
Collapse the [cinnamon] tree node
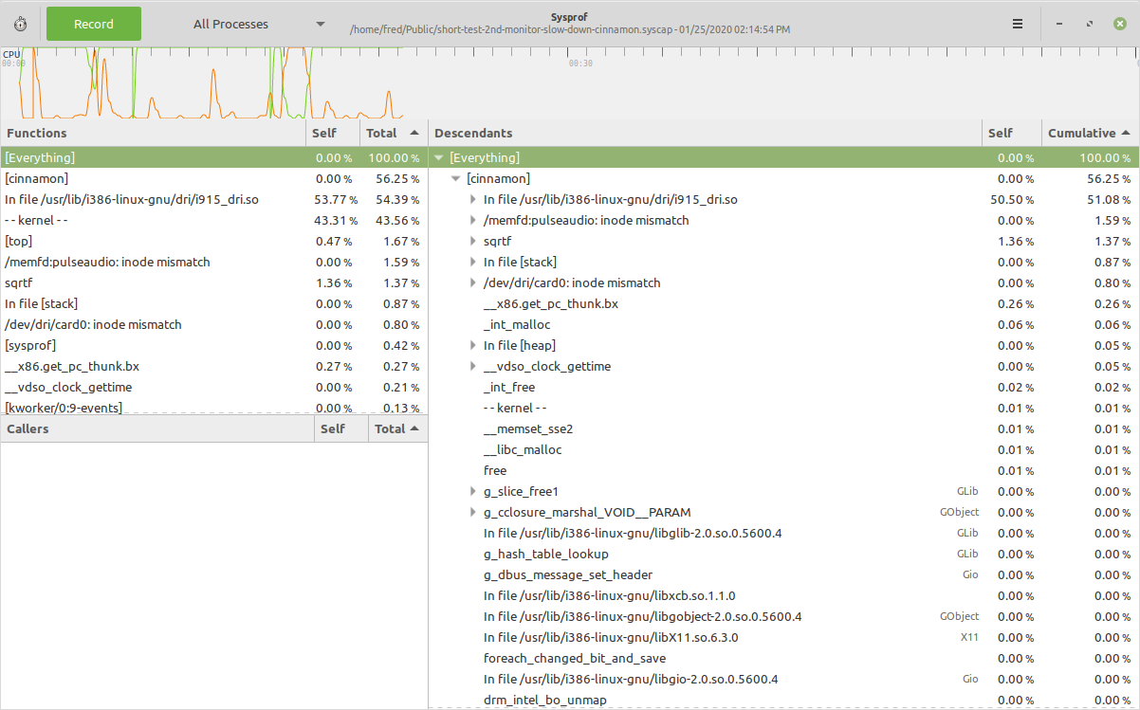(456, 178)
